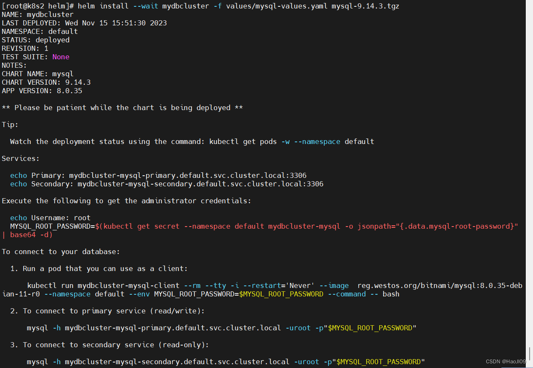Click the red kubectl get secret command
Screen dimensions: 533x368
pos(307,226)
